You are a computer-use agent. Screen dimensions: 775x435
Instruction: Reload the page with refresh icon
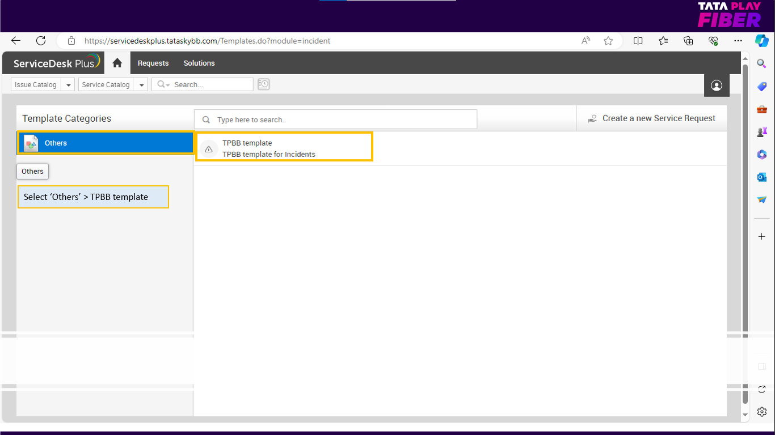41,41
